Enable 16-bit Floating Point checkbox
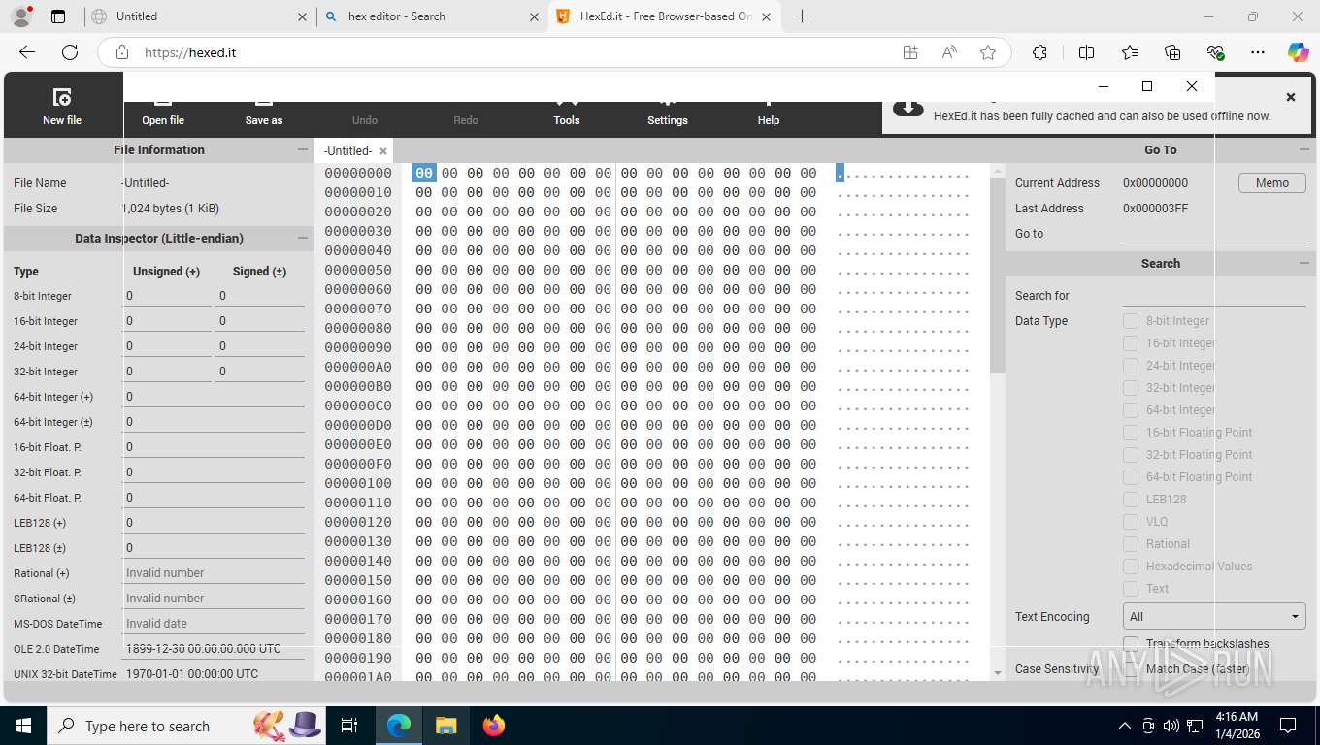This screenshot has height=745, width=1320. [1131, 433]
